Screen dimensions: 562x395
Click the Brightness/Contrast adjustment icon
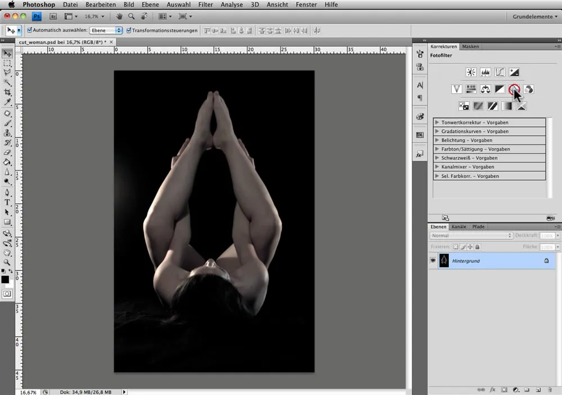point(471,72)
